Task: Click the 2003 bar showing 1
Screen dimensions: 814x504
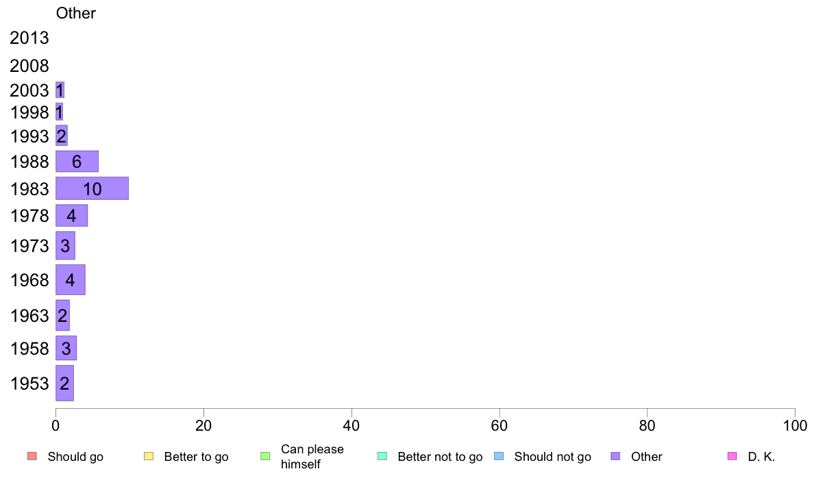Action: (60, 90)
